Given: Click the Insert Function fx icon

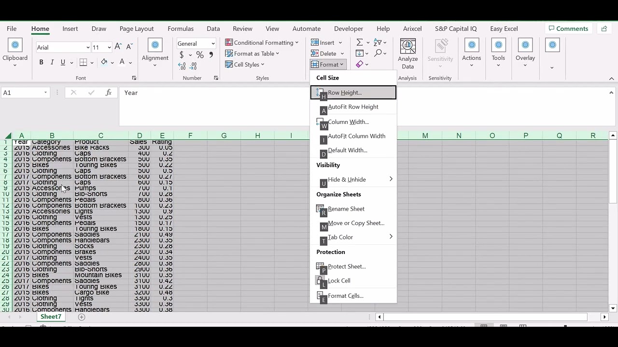Looking at the screenshot, I should (x=109, y=93).
